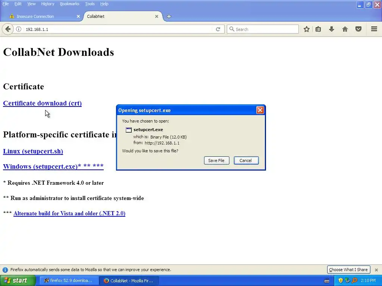Image resolution: width=382 pixels, height=286 pixels.
Task: Open the Firefox hamburger menu
Action: [x=374, y=29]
